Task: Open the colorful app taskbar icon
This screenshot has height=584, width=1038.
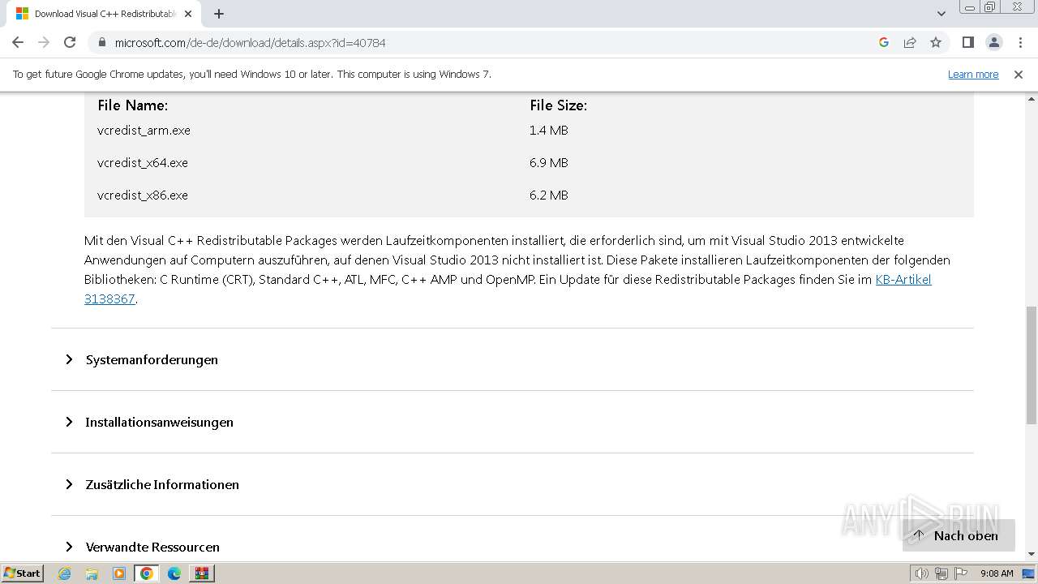Action: [202, 573]
